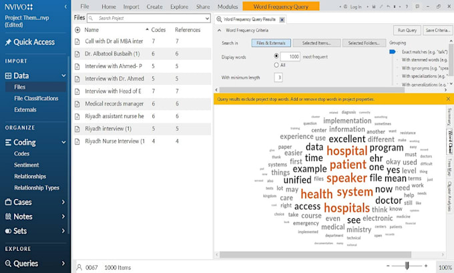Select the 1000 most frequent radio button
This screenshot has height=273, width=454.
(276, 56)
